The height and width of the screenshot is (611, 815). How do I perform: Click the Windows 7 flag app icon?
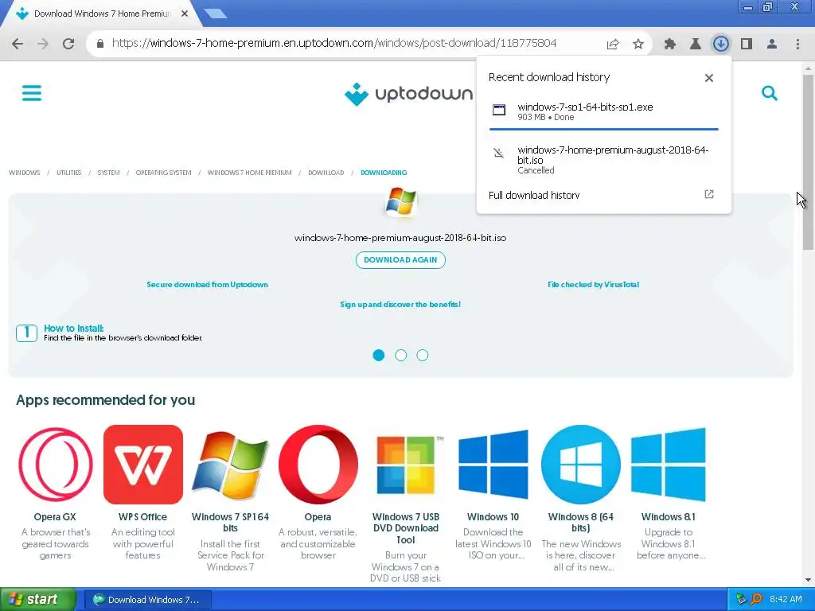pyautogui.click(x=401, y=202)
